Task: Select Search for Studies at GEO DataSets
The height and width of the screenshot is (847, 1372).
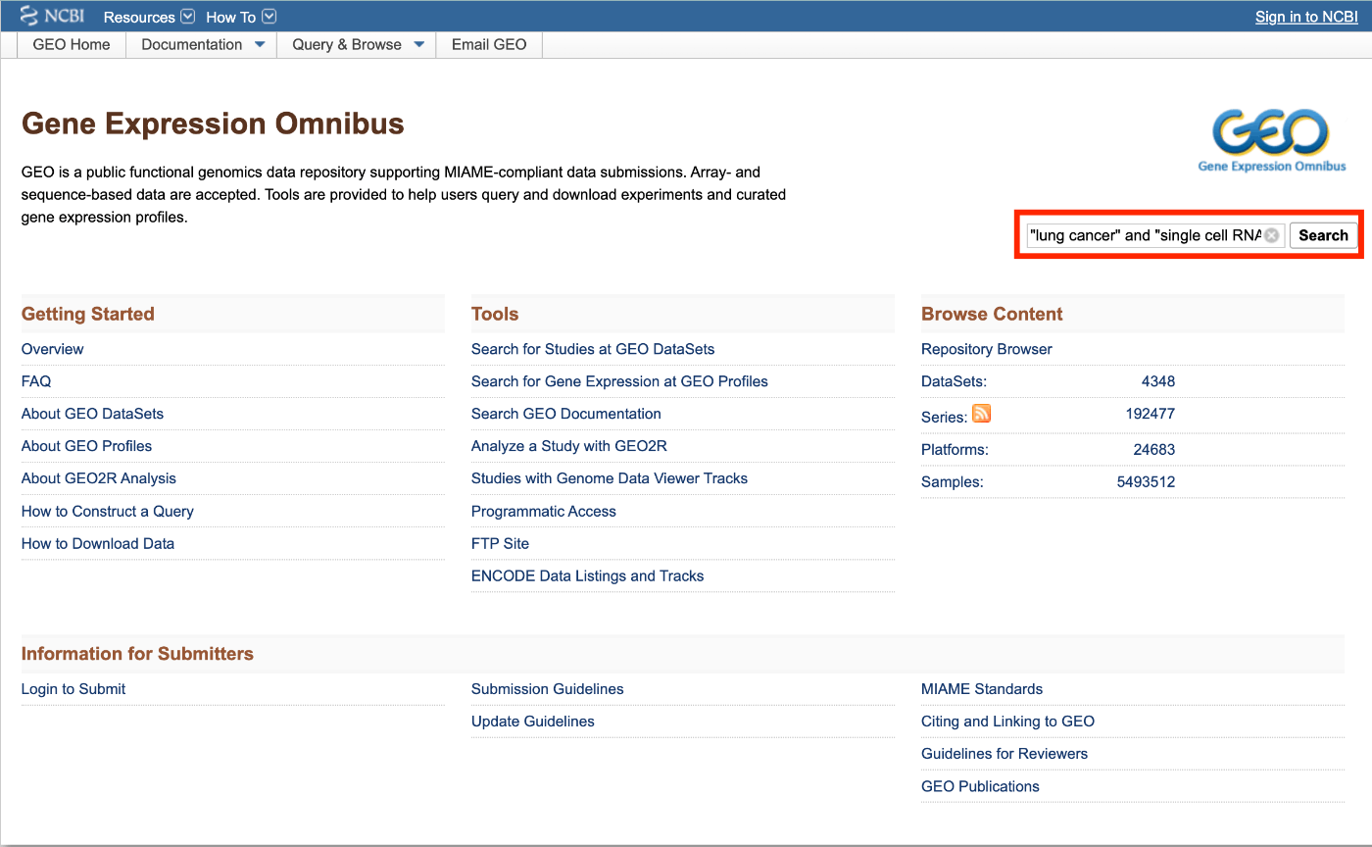Action: [x=593, y=349]
